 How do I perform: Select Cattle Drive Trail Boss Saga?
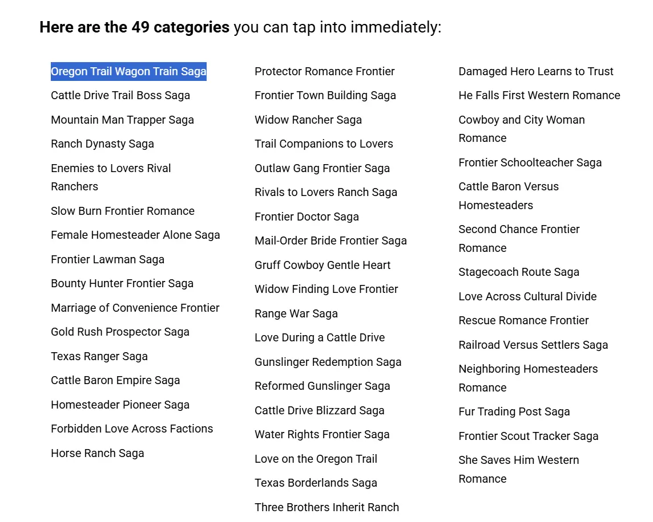coord(120,96)
